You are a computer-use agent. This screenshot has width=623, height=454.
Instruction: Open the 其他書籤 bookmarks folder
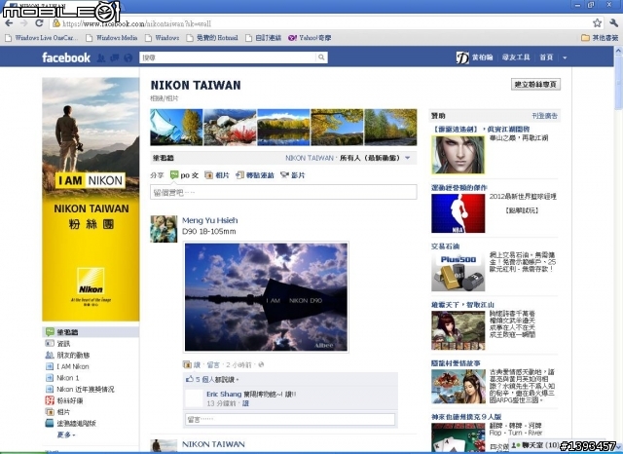coord(600,38)
